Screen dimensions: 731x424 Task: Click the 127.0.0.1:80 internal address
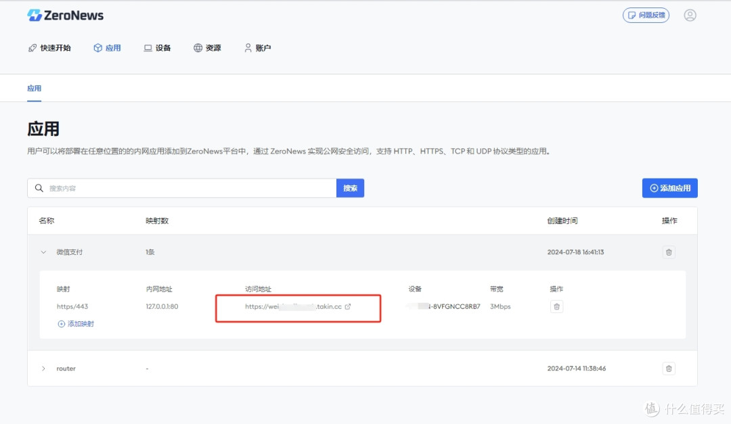162,306
